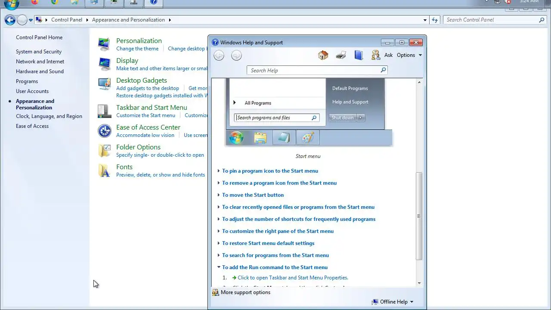Click 'Accommodate low vision' link
Image resolution: width=551 pixels, height=310 pixels.
[145, 135]
